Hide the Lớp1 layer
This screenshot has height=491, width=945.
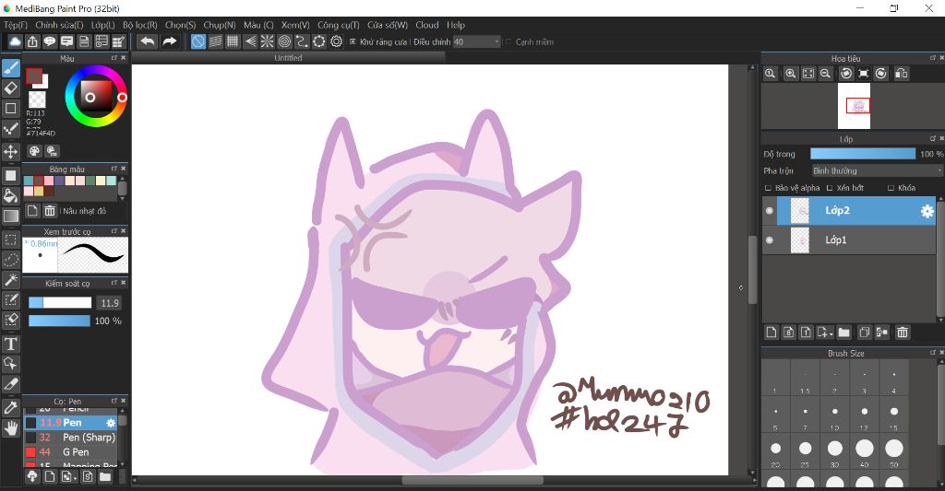(769, 240)
